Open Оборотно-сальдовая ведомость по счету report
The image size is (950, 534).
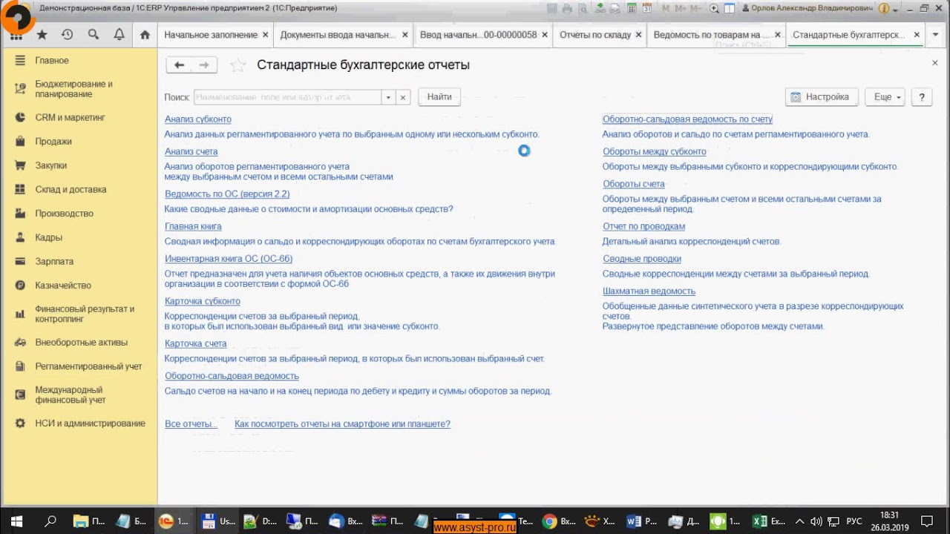point(687,119)
